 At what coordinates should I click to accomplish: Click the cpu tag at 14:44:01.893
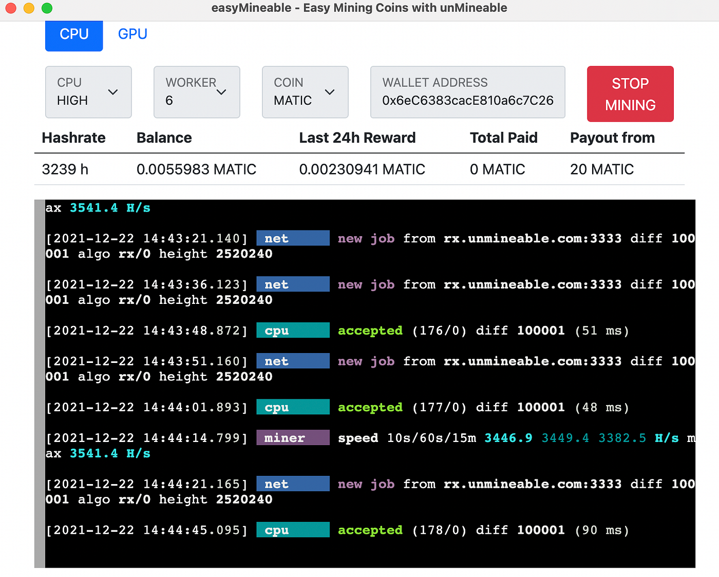pos(293,407)
